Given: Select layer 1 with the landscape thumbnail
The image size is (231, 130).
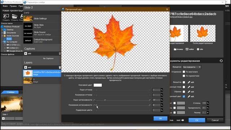Looking at the screenshot, I should pos(42,81).
